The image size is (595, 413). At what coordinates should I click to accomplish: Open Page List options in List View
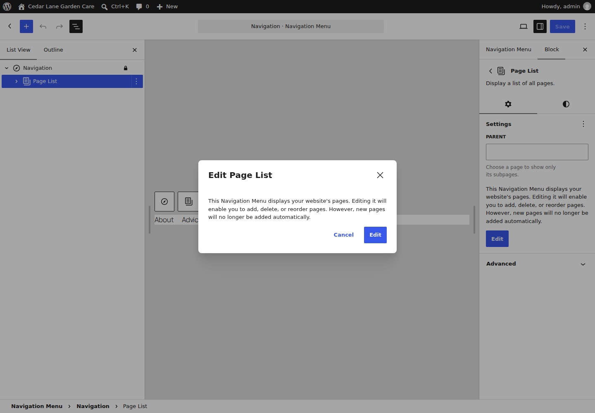point(136,81)
